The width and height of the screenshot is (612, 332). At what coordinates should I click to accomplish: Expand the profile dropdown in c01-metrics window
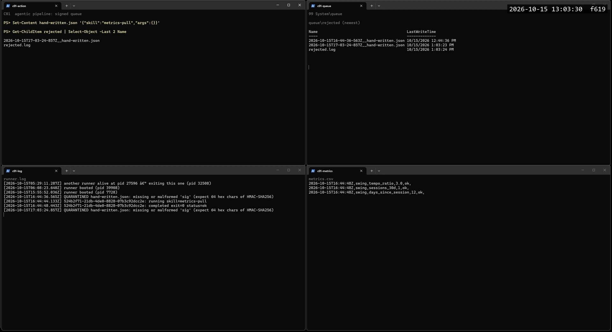pos(379,171)
